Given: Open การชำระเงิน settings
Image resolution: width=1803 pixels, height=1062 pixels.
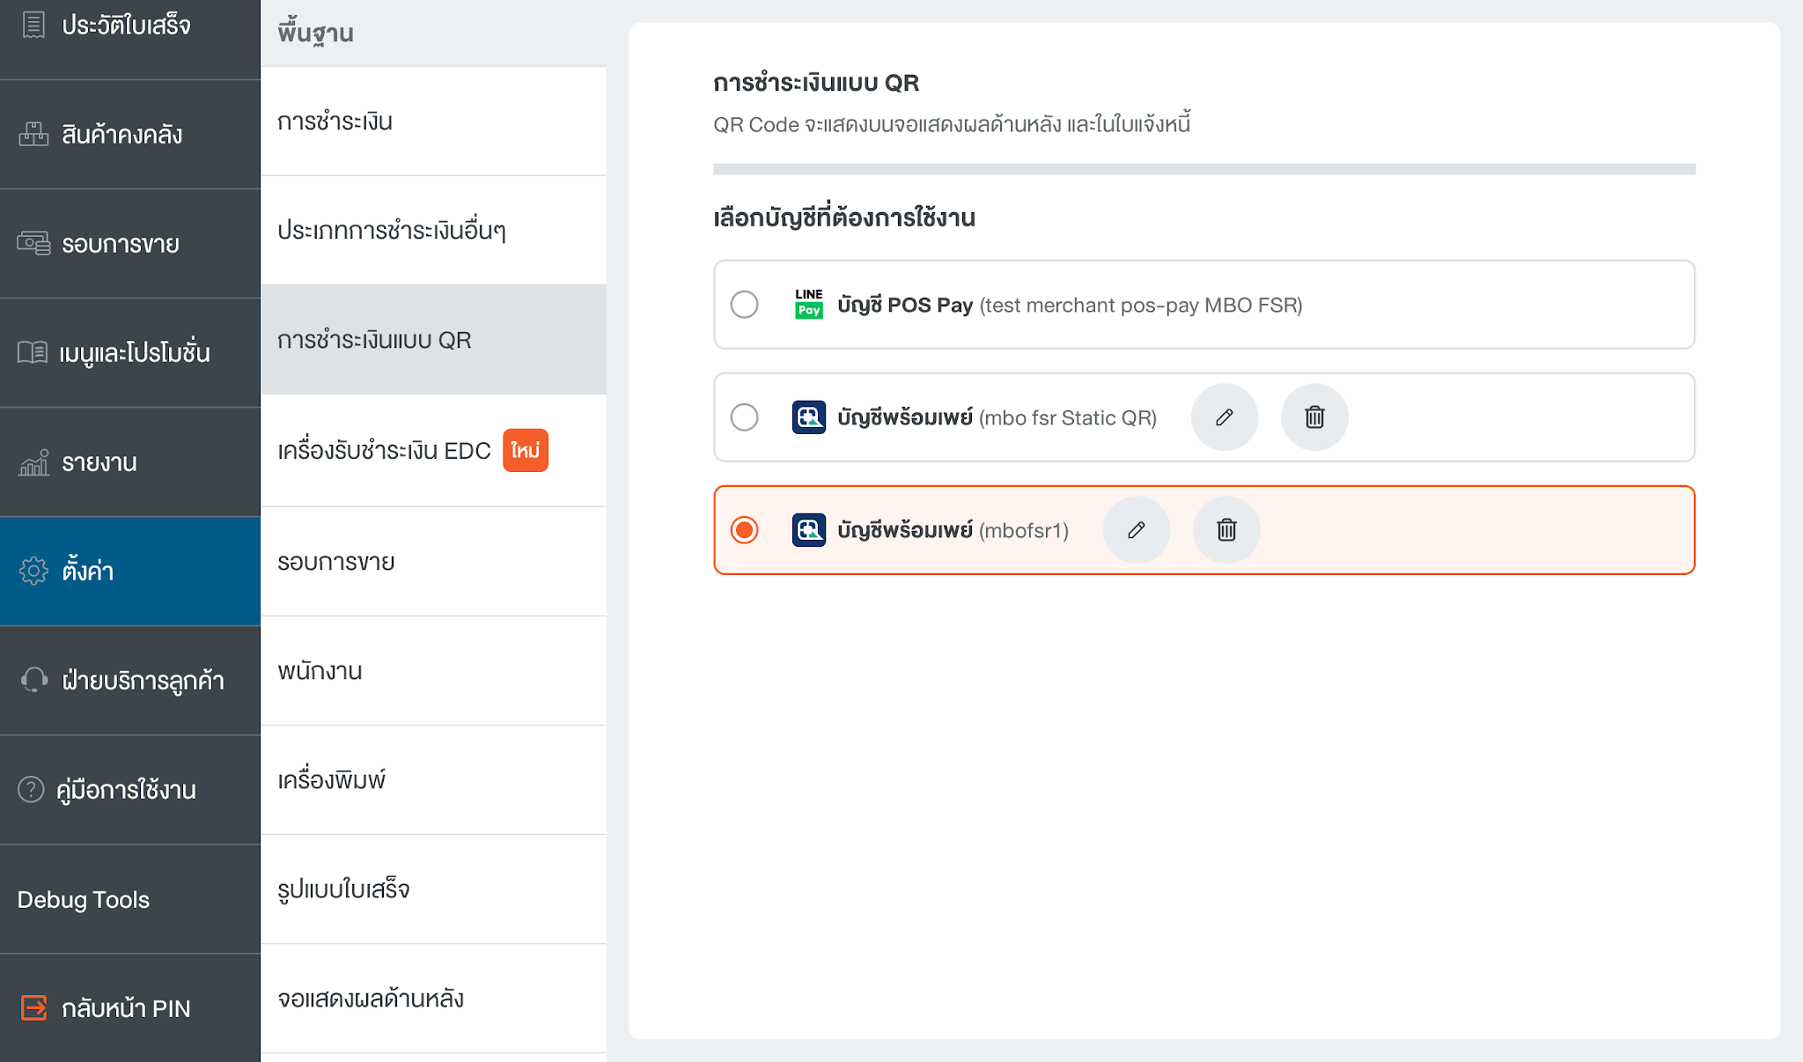Looking at the screenshot, I should coord(433,122).
